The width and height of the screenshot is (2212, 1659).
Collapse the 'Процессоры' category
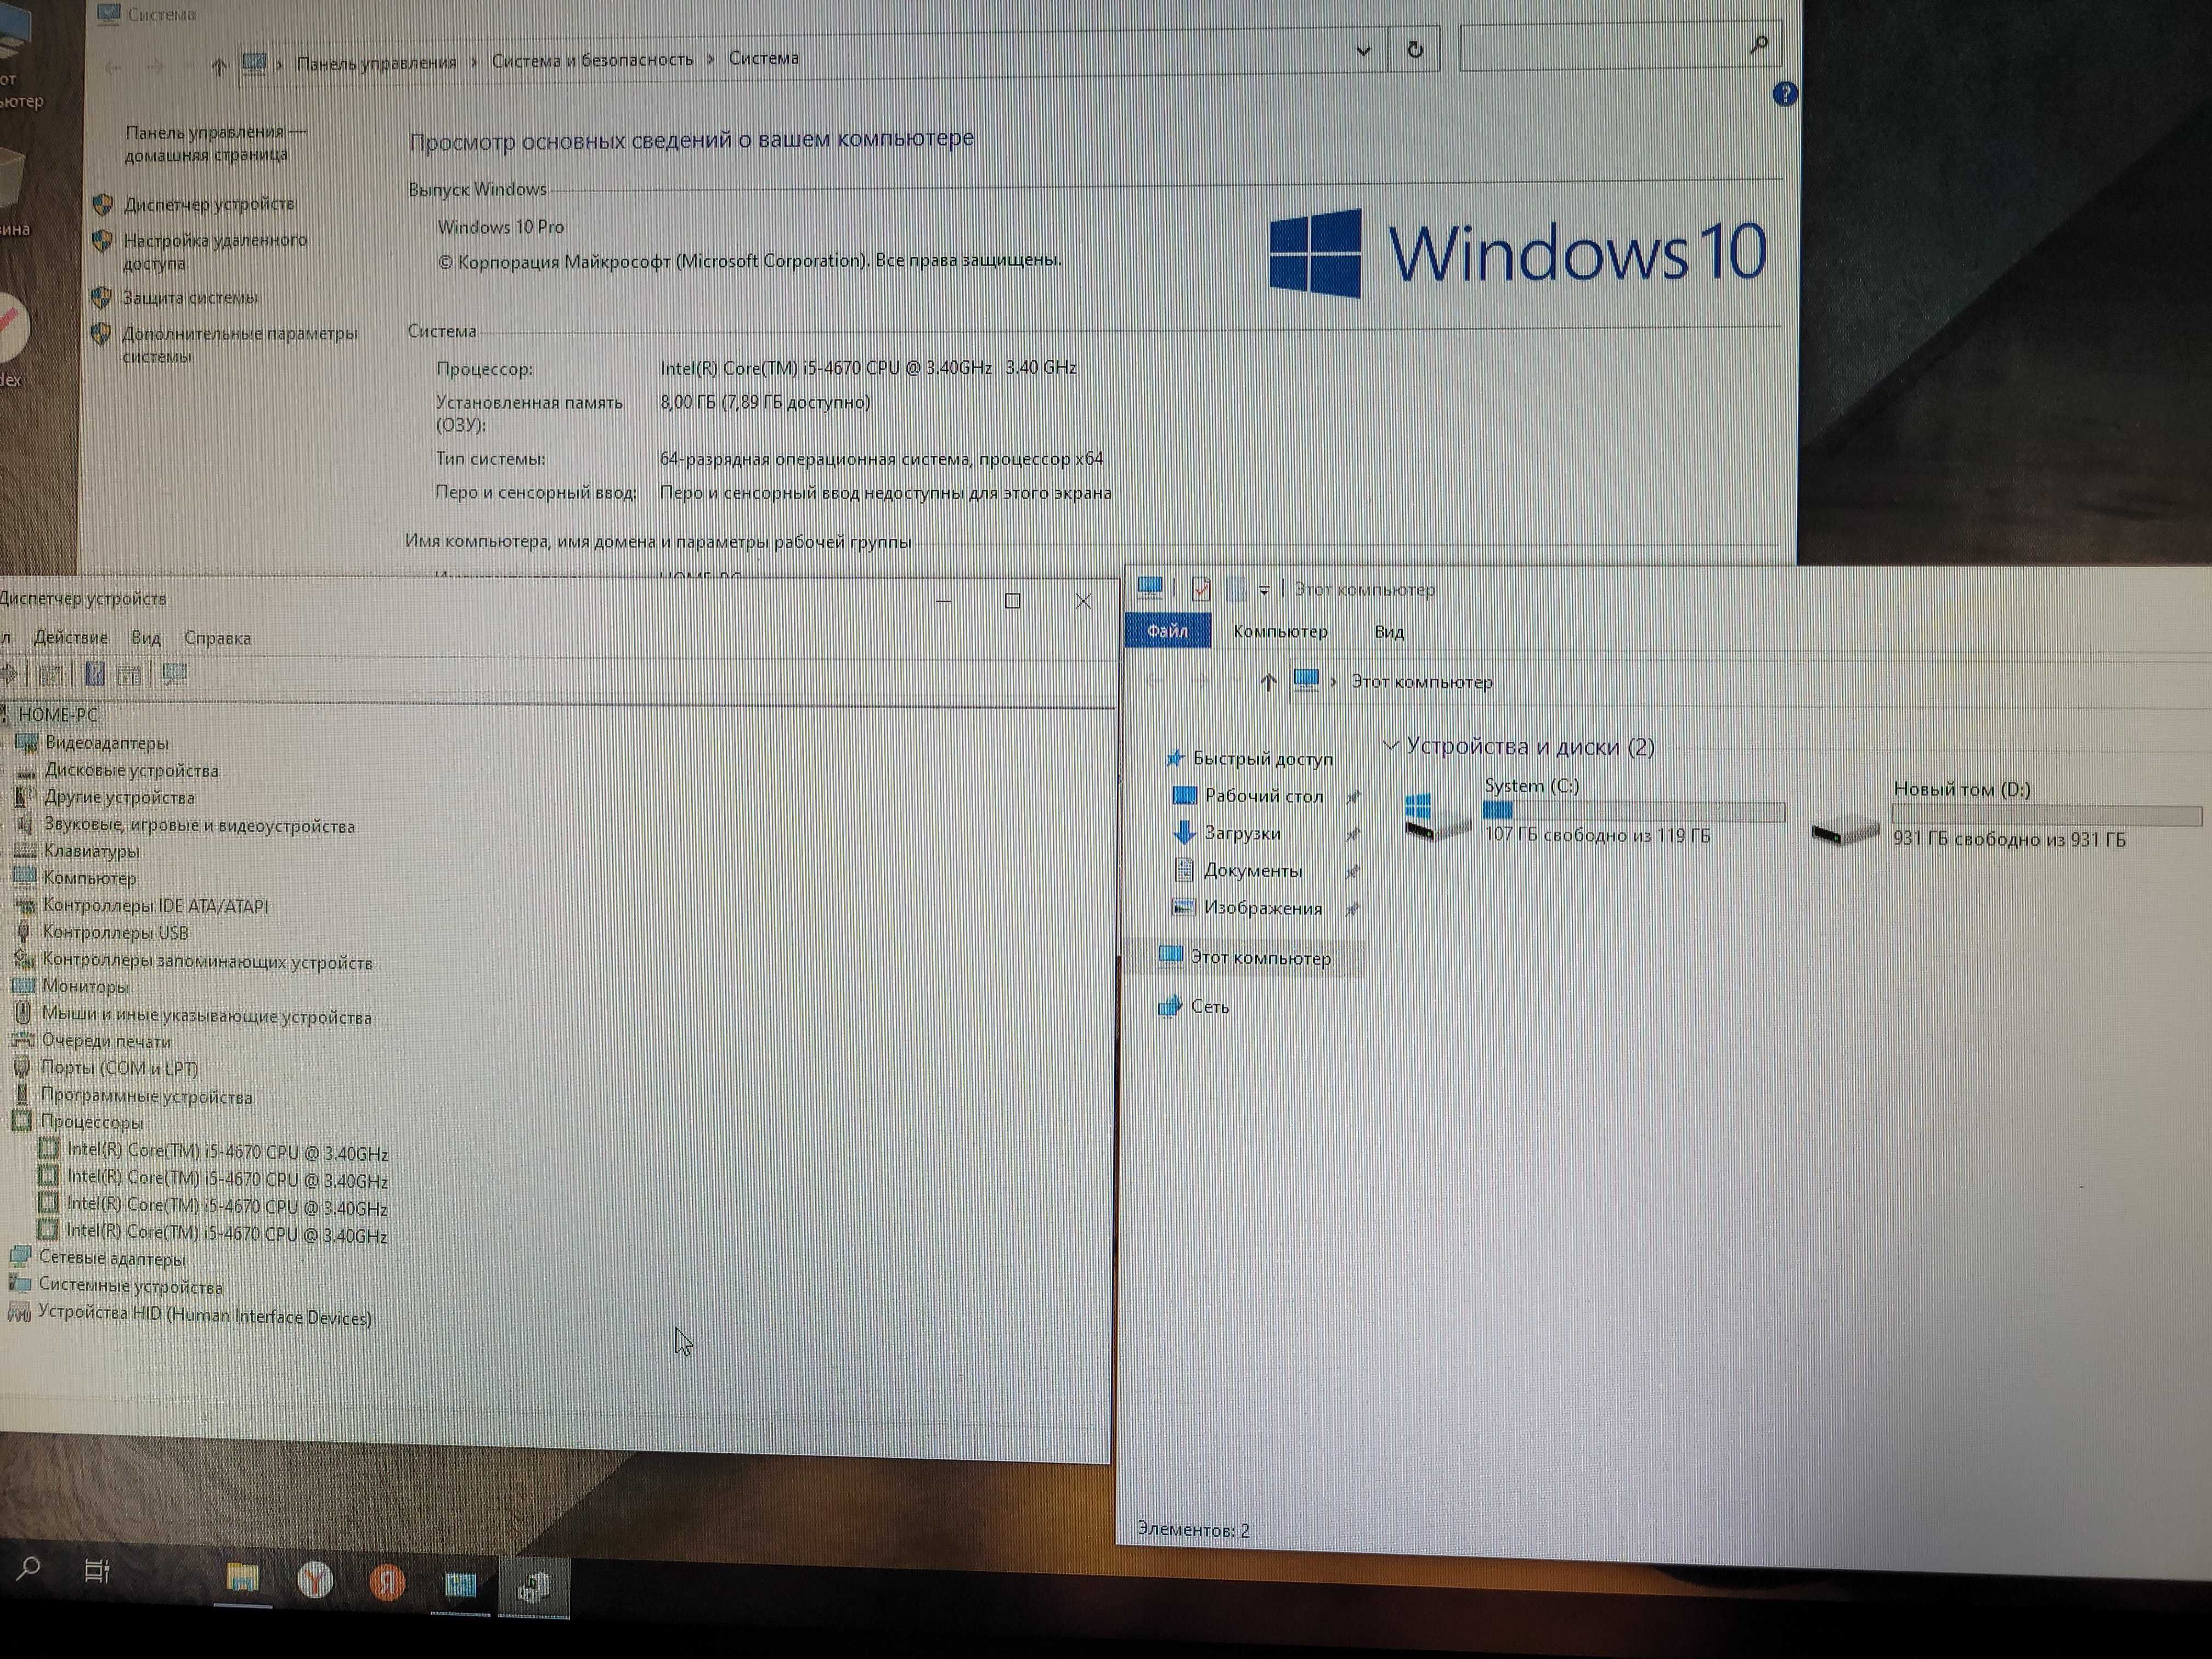tap(91, 1122)
